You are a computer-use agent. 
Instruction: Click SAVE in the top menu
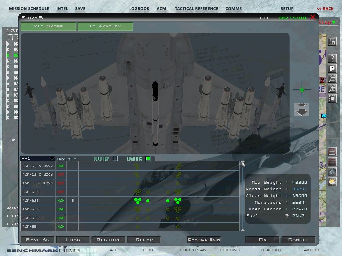(80, 9)
